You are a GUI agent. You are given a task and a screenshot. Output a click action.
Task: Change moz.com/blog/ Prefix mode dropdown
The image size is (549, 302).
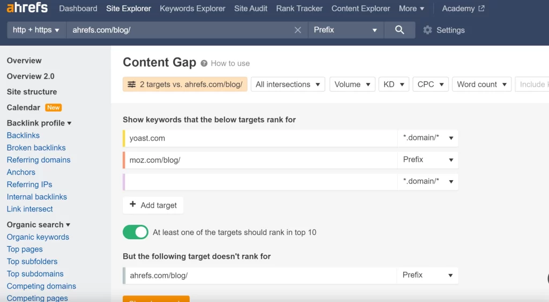428,160
